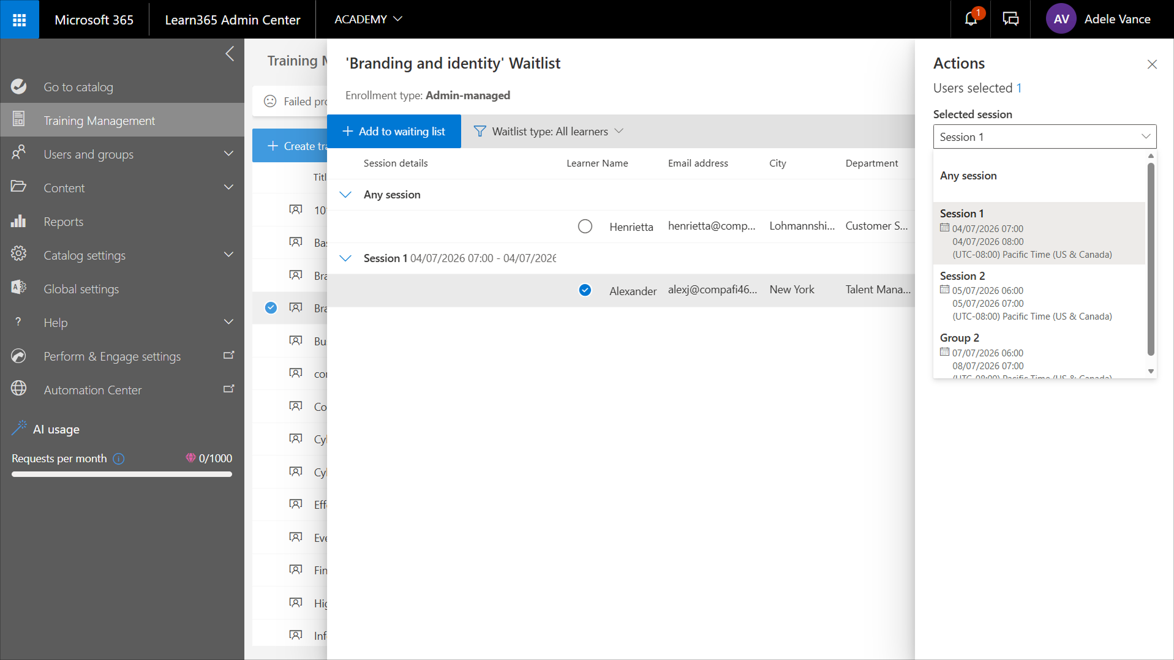Choose Session 1 option in dropdown list
Viewport: 1174px width, 660px height.
1039,233
